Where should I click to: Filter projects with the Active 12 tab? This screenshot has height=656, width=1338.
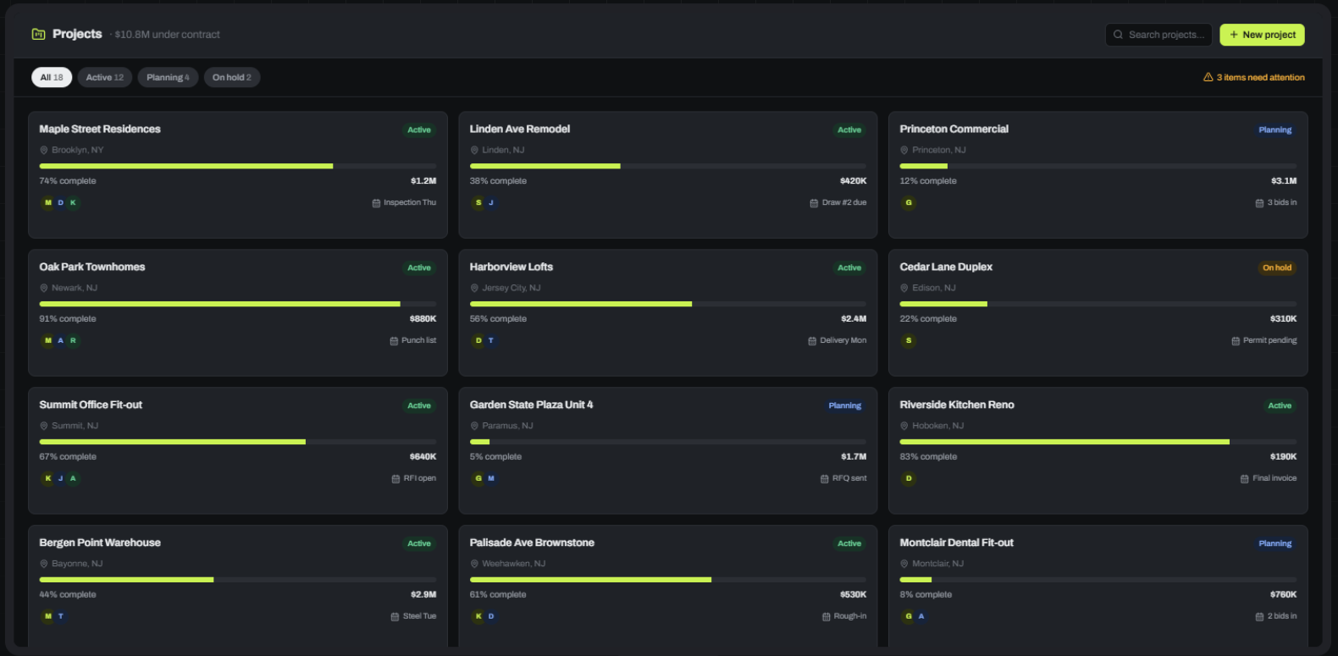[105, 77]
